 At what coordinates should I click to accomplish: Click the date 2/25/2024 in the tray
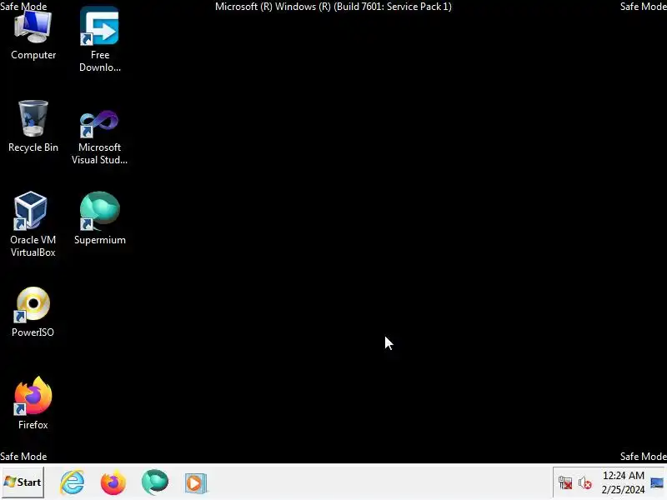click(x=623, y=490)
